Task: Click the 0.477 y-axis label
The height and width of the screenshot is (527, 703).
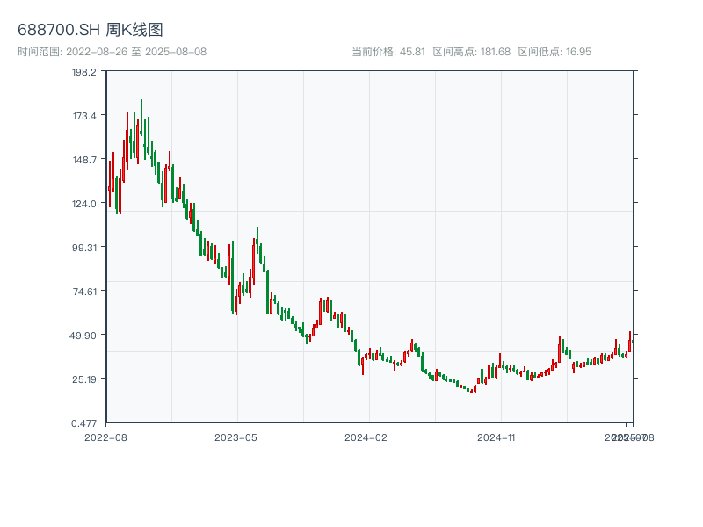Action: pos(84,423)
